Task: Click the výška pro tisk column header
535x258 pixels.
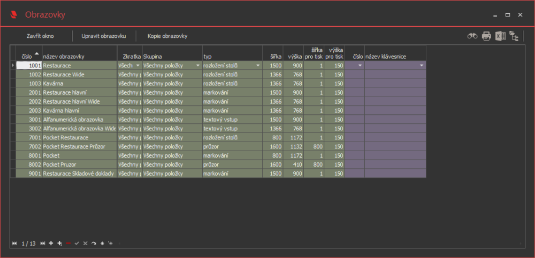Action: click(334, 53)
